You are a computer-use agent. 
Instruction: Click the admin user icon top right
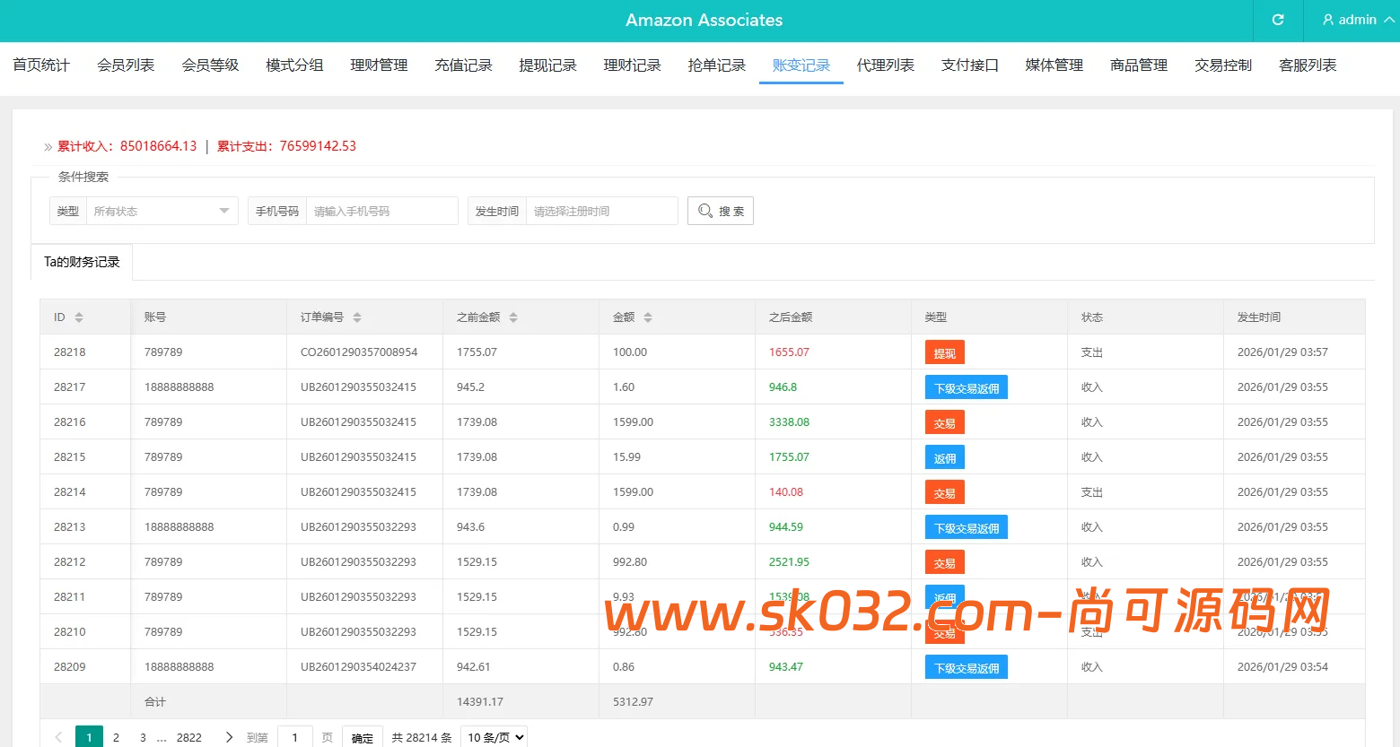[1326, 20]
